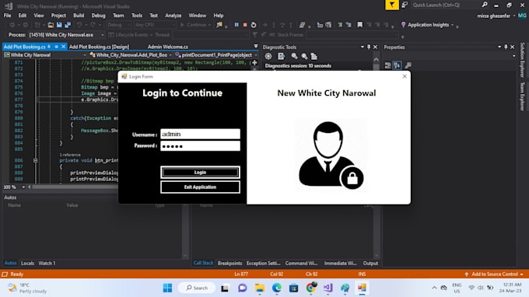Screen dimensions: 529x297
Task: Open Microsoft Edge from taskbar
Action: point(277,288)
